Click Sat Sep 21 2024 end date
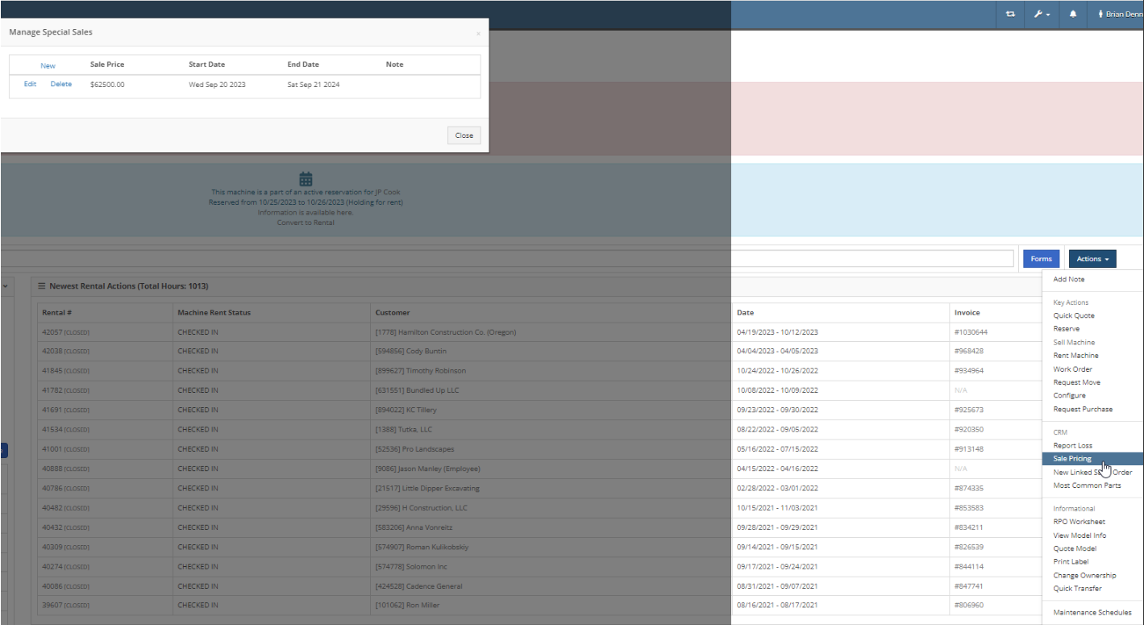Image resolution: width=1144 pixels, height=625 pixels. point(314,84)
